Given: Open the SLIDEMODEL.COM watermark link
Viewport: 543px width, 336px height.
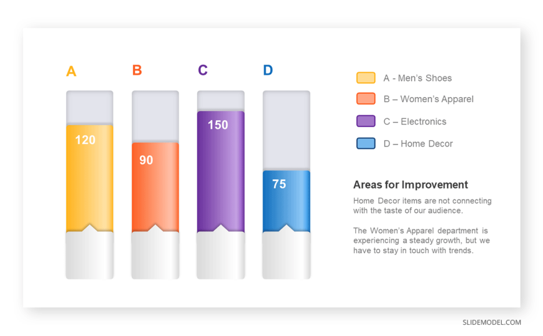Looking at the screenshot, I should pyautogui.click(x=492, y=322).
